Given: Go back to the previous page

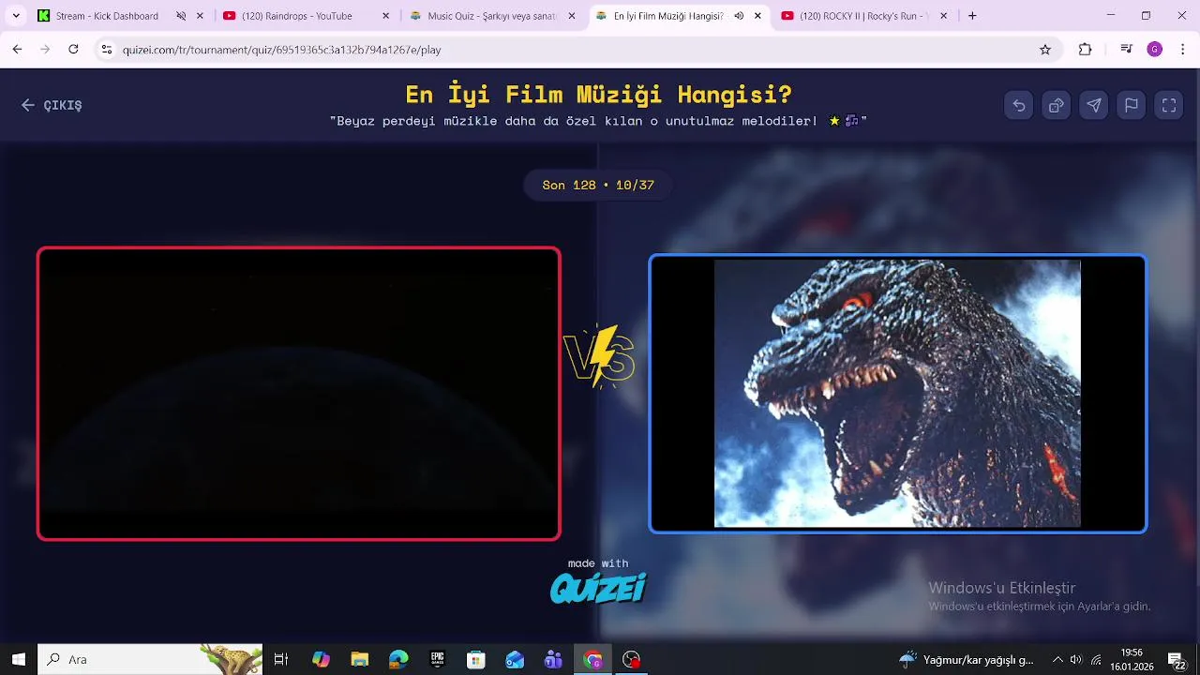Looking at the screenshot, I should [17, 50].
